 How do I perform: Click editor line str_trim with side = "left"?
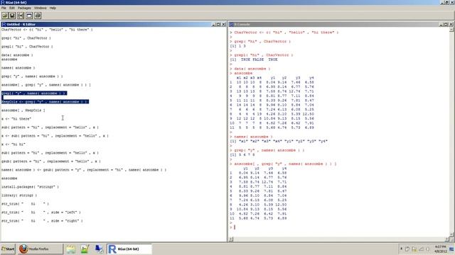pyautogui.click(x=41, y=212)
